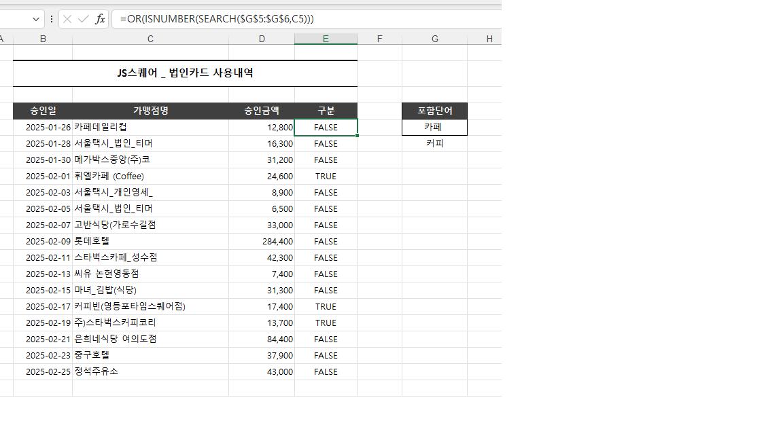
Task: Select column G header
Action: click(434, 39)
